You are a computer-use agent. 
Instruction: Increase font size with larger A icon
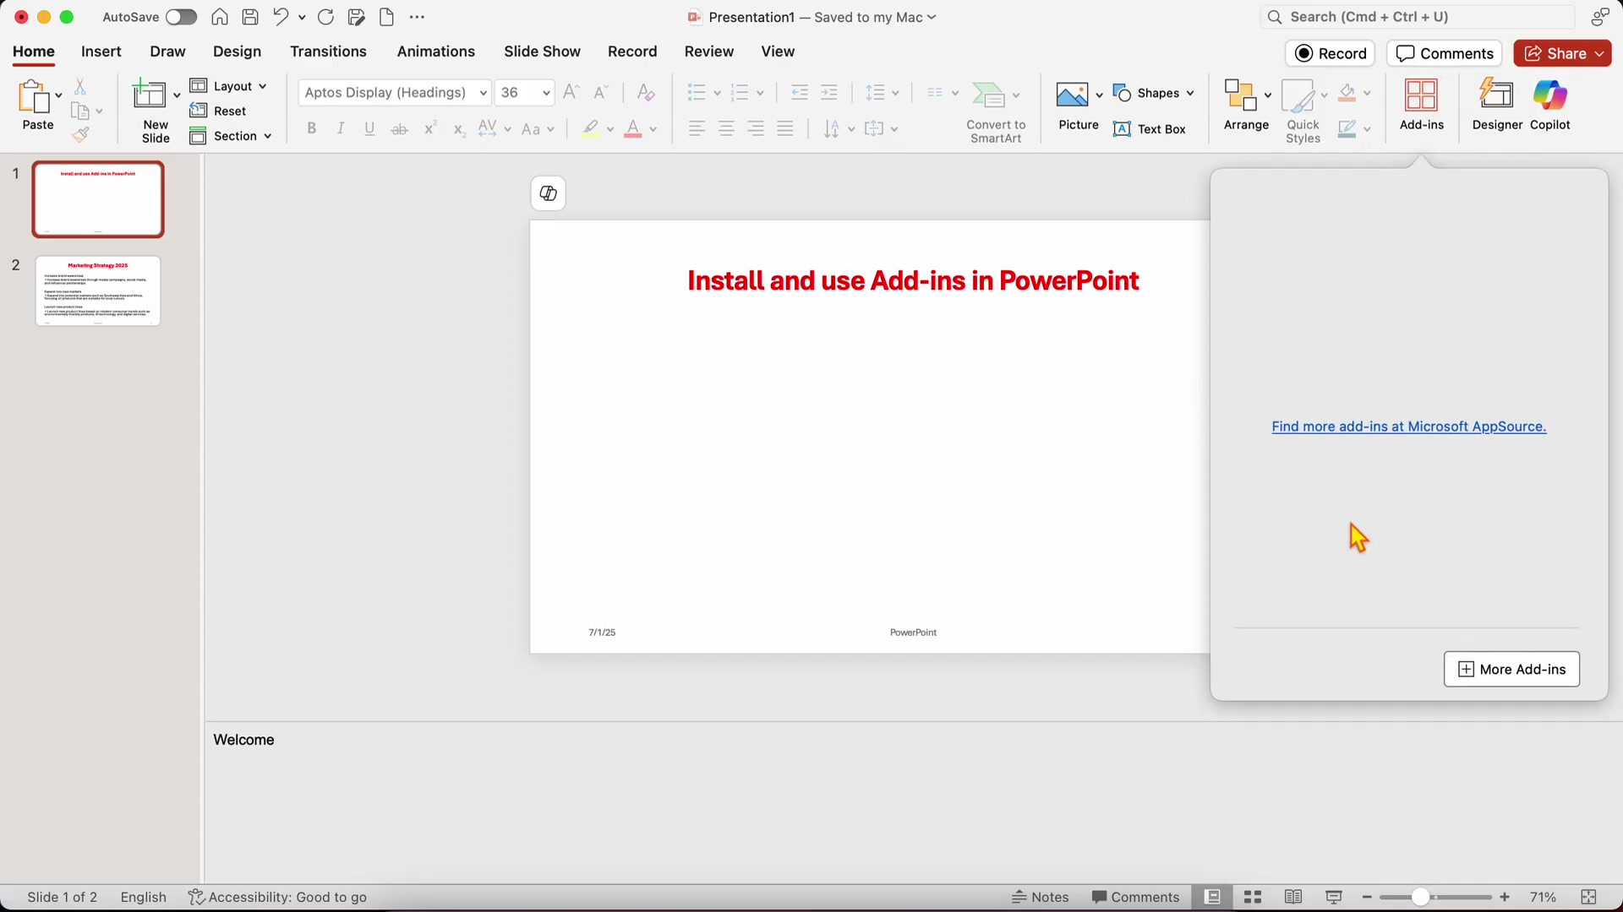[571, 92]
